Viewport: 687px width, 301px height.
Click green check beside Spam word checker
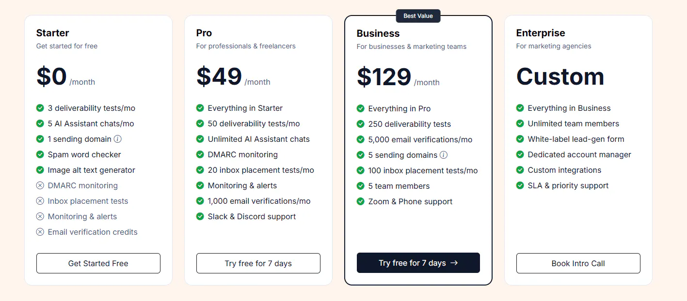[40, 154]
